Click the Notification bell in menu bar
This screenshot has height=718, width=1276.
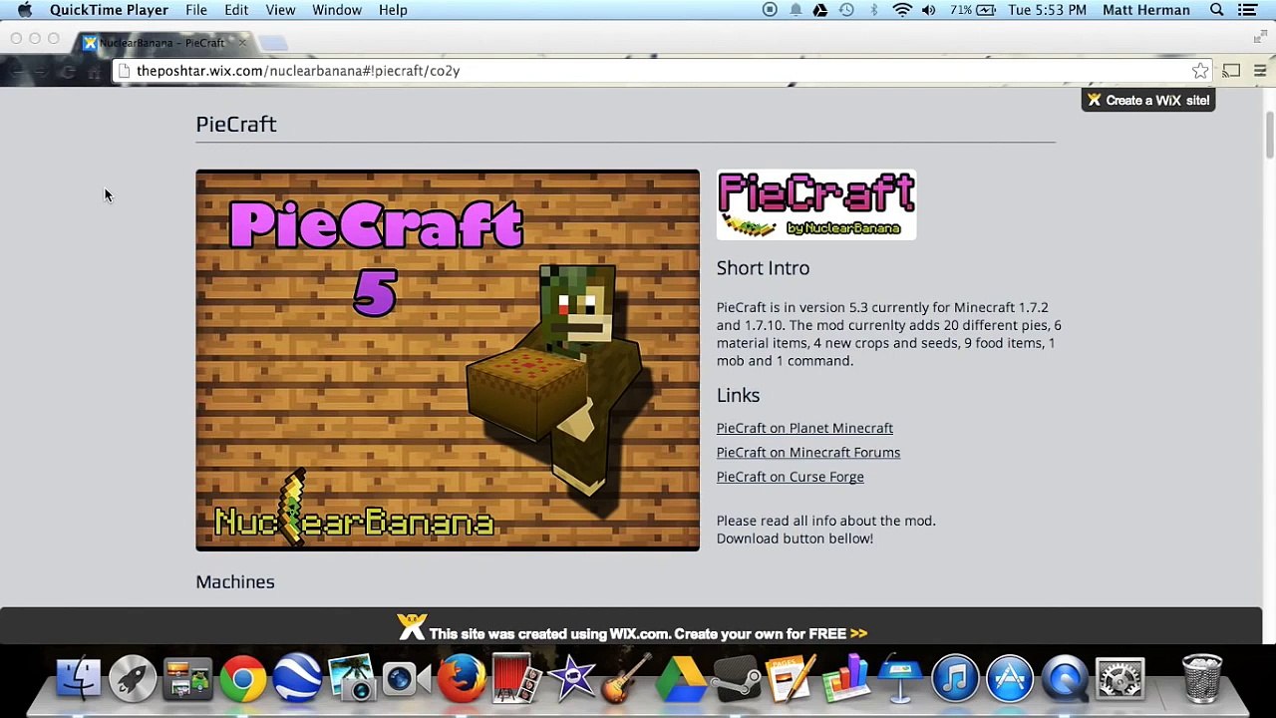(x=796, y=10)
